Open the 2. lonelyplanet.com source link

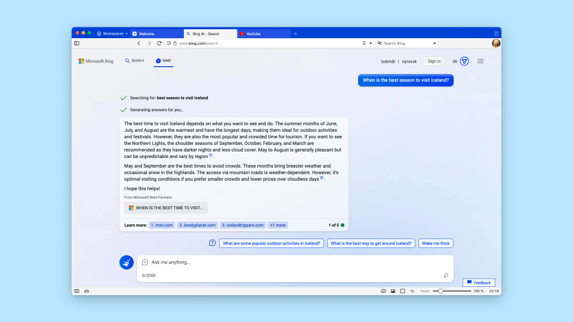click(198, 225)
